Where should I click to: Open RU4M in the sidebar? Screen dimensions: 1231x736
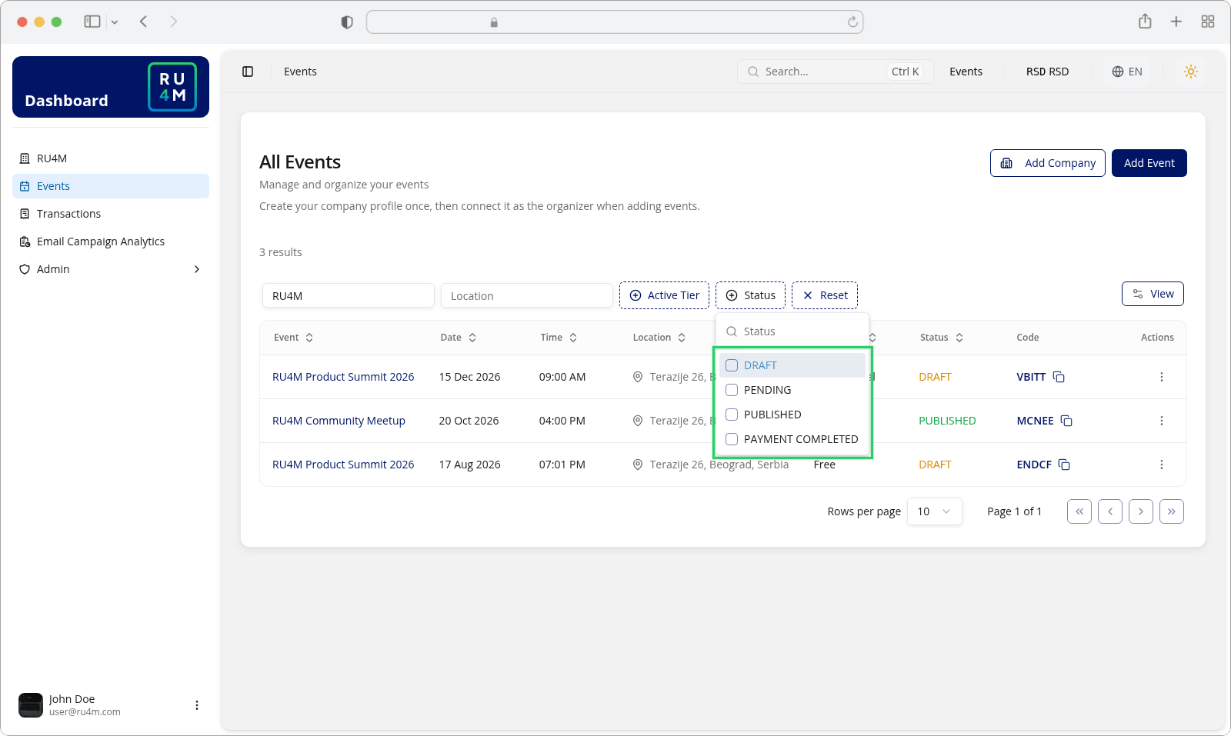pos(111,158)
